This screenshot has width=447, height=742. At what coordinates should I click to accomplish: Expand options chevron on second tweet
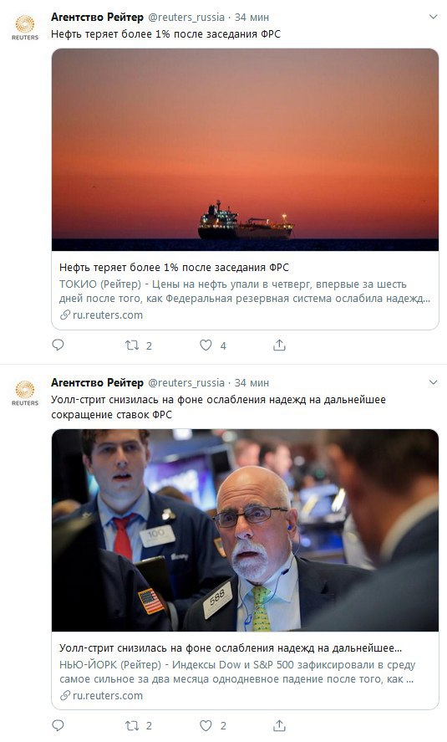point(433,382)
